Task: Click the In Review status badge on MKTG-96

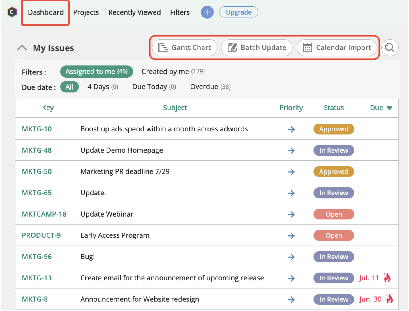Action: click(334, 257)
